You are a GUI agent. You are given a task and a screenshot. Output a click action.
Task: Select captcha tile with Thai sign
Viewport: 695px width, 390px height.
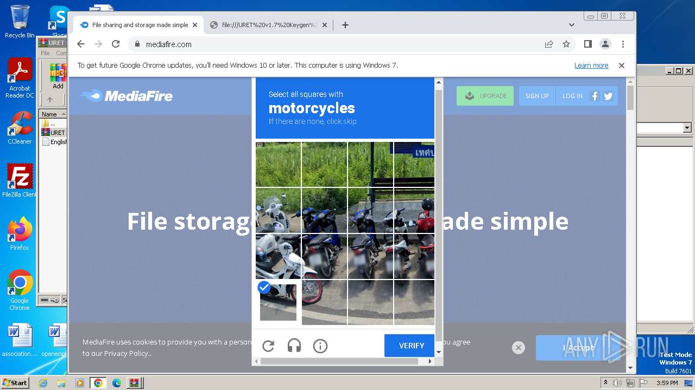(x=414, y=164)
